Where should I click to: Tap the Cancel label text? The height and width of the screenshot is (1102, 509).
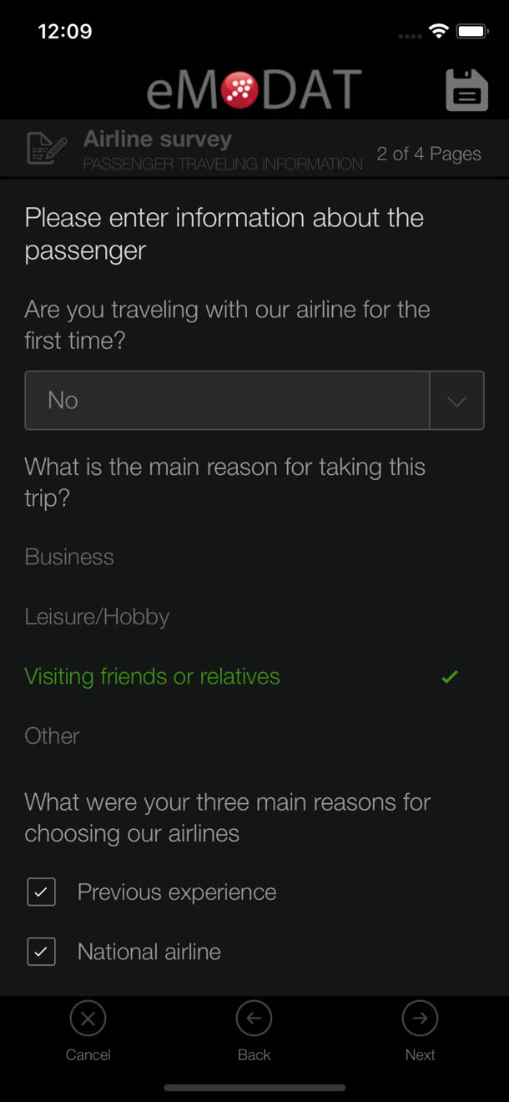(88, 1054)
